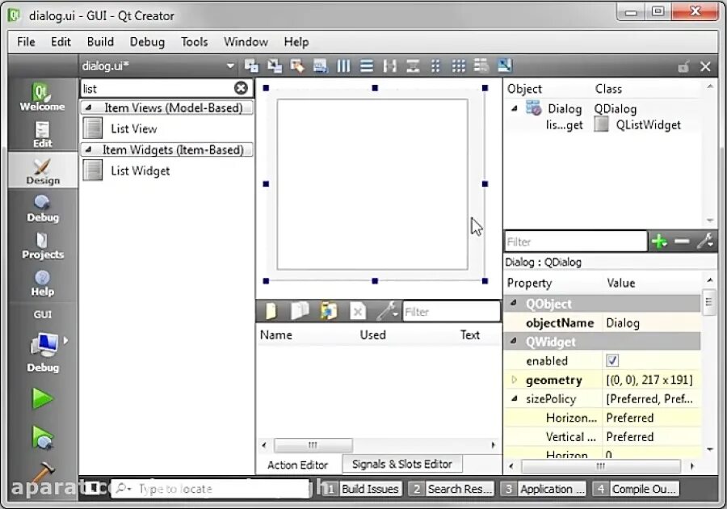
Task: Apply Lay Out Vertically
Action: [x=367, y=65]
